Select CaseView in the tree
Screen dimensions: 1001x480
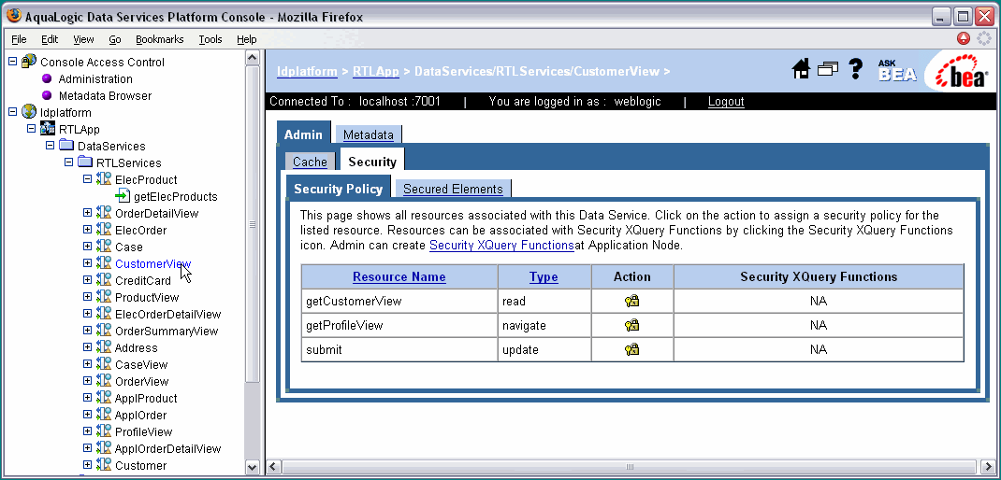coord(141,364)
